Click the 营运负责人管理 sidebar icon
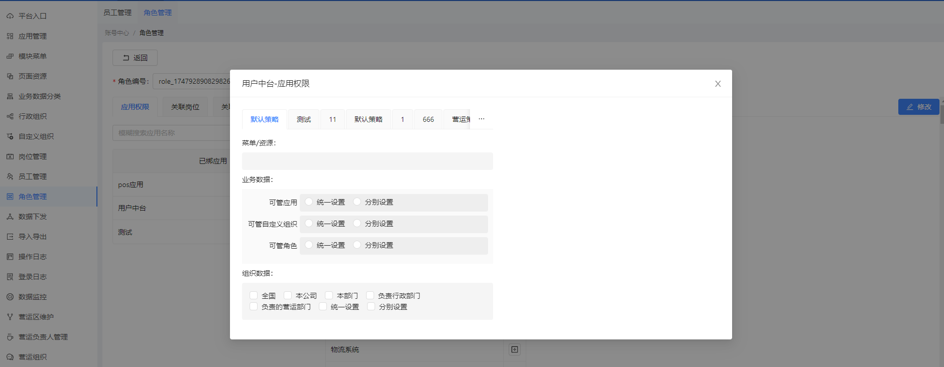The width and height of the screenshot is (944, 367). (x=10, y=337)
